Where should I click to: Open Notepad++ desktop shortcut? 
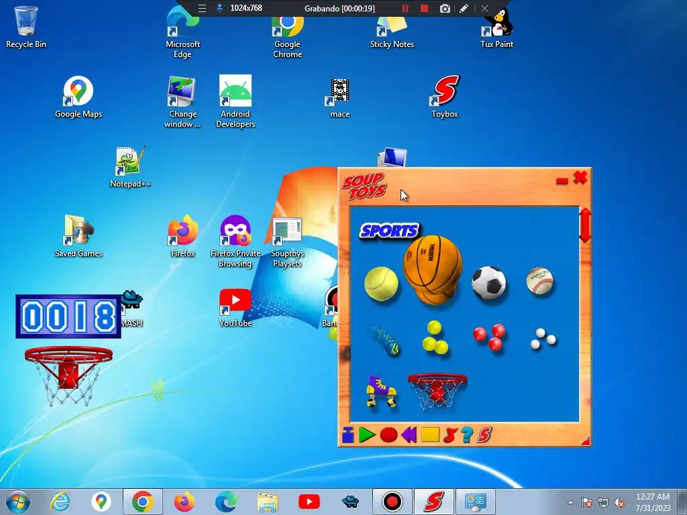pos(130,167)
